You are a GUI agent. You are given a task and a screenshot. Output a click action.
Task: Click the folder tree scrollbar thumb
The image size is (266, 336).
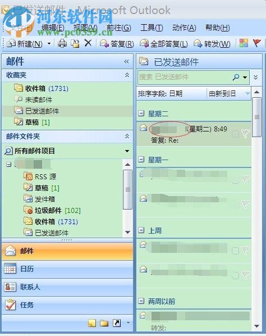[128, 189]
